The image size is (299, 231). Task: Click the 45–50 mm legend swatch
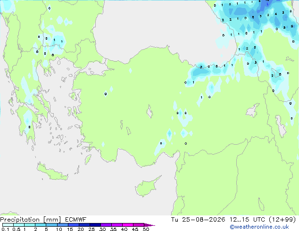click(139, 225)
